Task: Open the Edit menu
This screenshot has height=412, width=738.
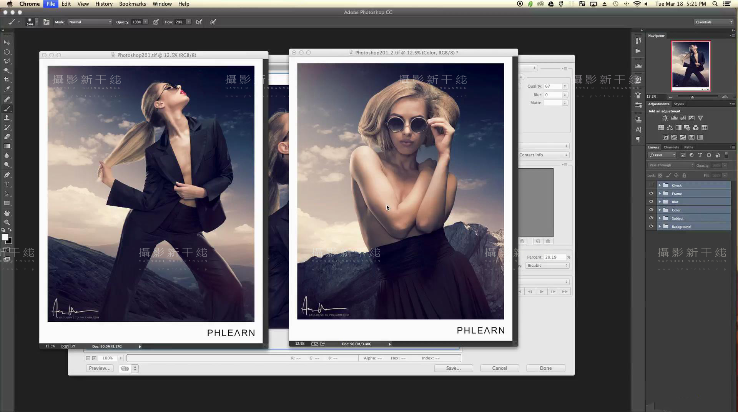Action: (x=66, y=4)
